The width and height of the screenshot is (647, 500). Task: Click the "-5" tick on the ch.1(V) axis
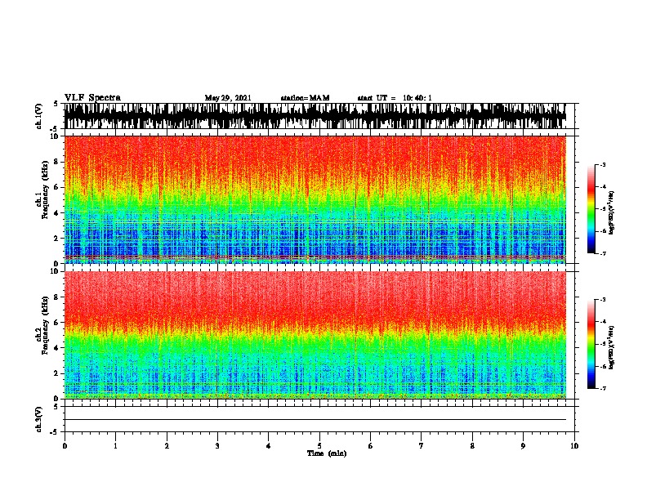tap(54, 128)
